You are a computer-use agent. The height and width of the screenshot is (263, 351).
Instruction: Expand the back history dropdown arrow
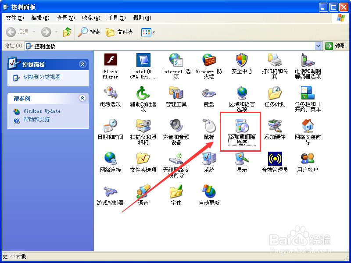34,32
